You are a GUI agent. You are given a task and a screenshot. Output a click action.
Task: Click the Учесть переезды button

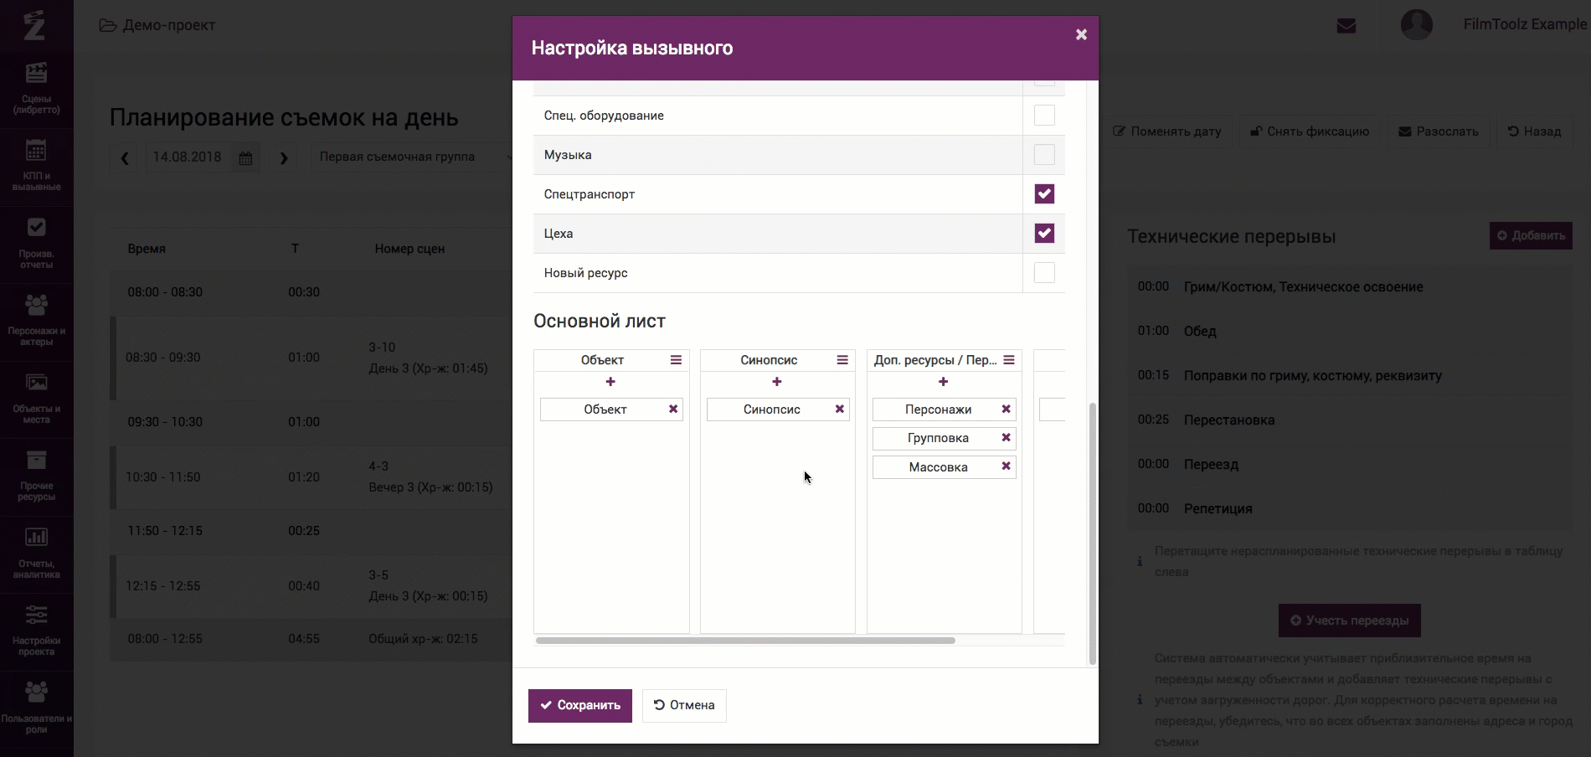[1350, 621]
